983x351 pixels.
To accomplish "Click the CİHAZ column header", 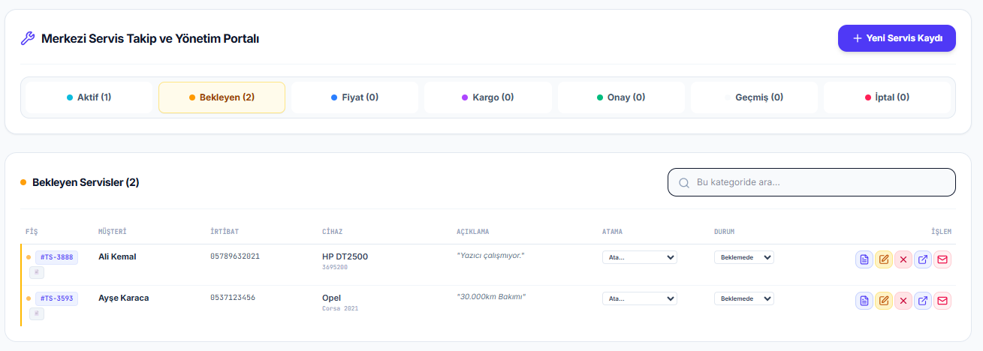I will click(x=333, y=232).
